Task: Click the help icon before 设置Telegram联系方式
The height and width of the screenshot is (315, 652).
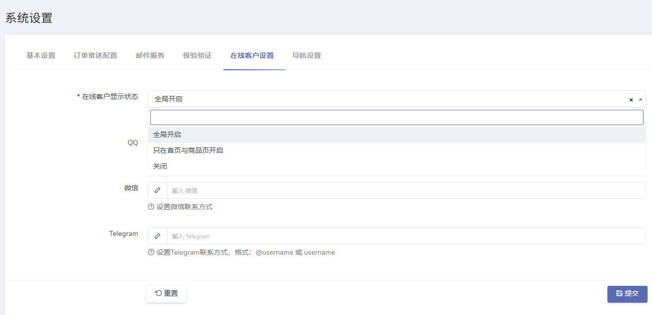Action: [151, 252]
